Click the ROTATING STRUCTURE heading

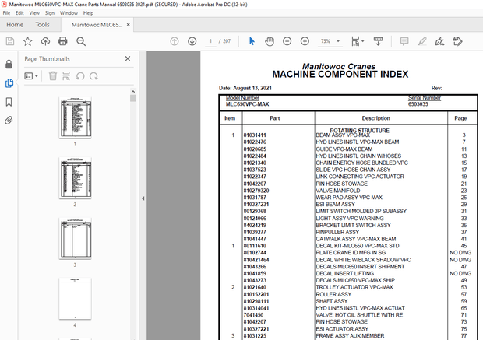pos(359,131)
